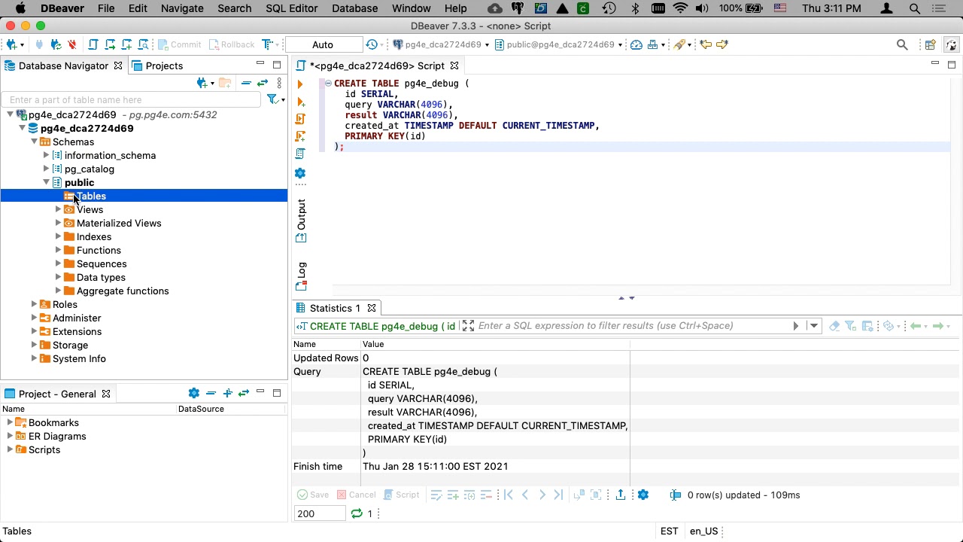Expand the Bookmarks folder in Project panel
The height and width of the screenshot is (542, 963).
10,422
